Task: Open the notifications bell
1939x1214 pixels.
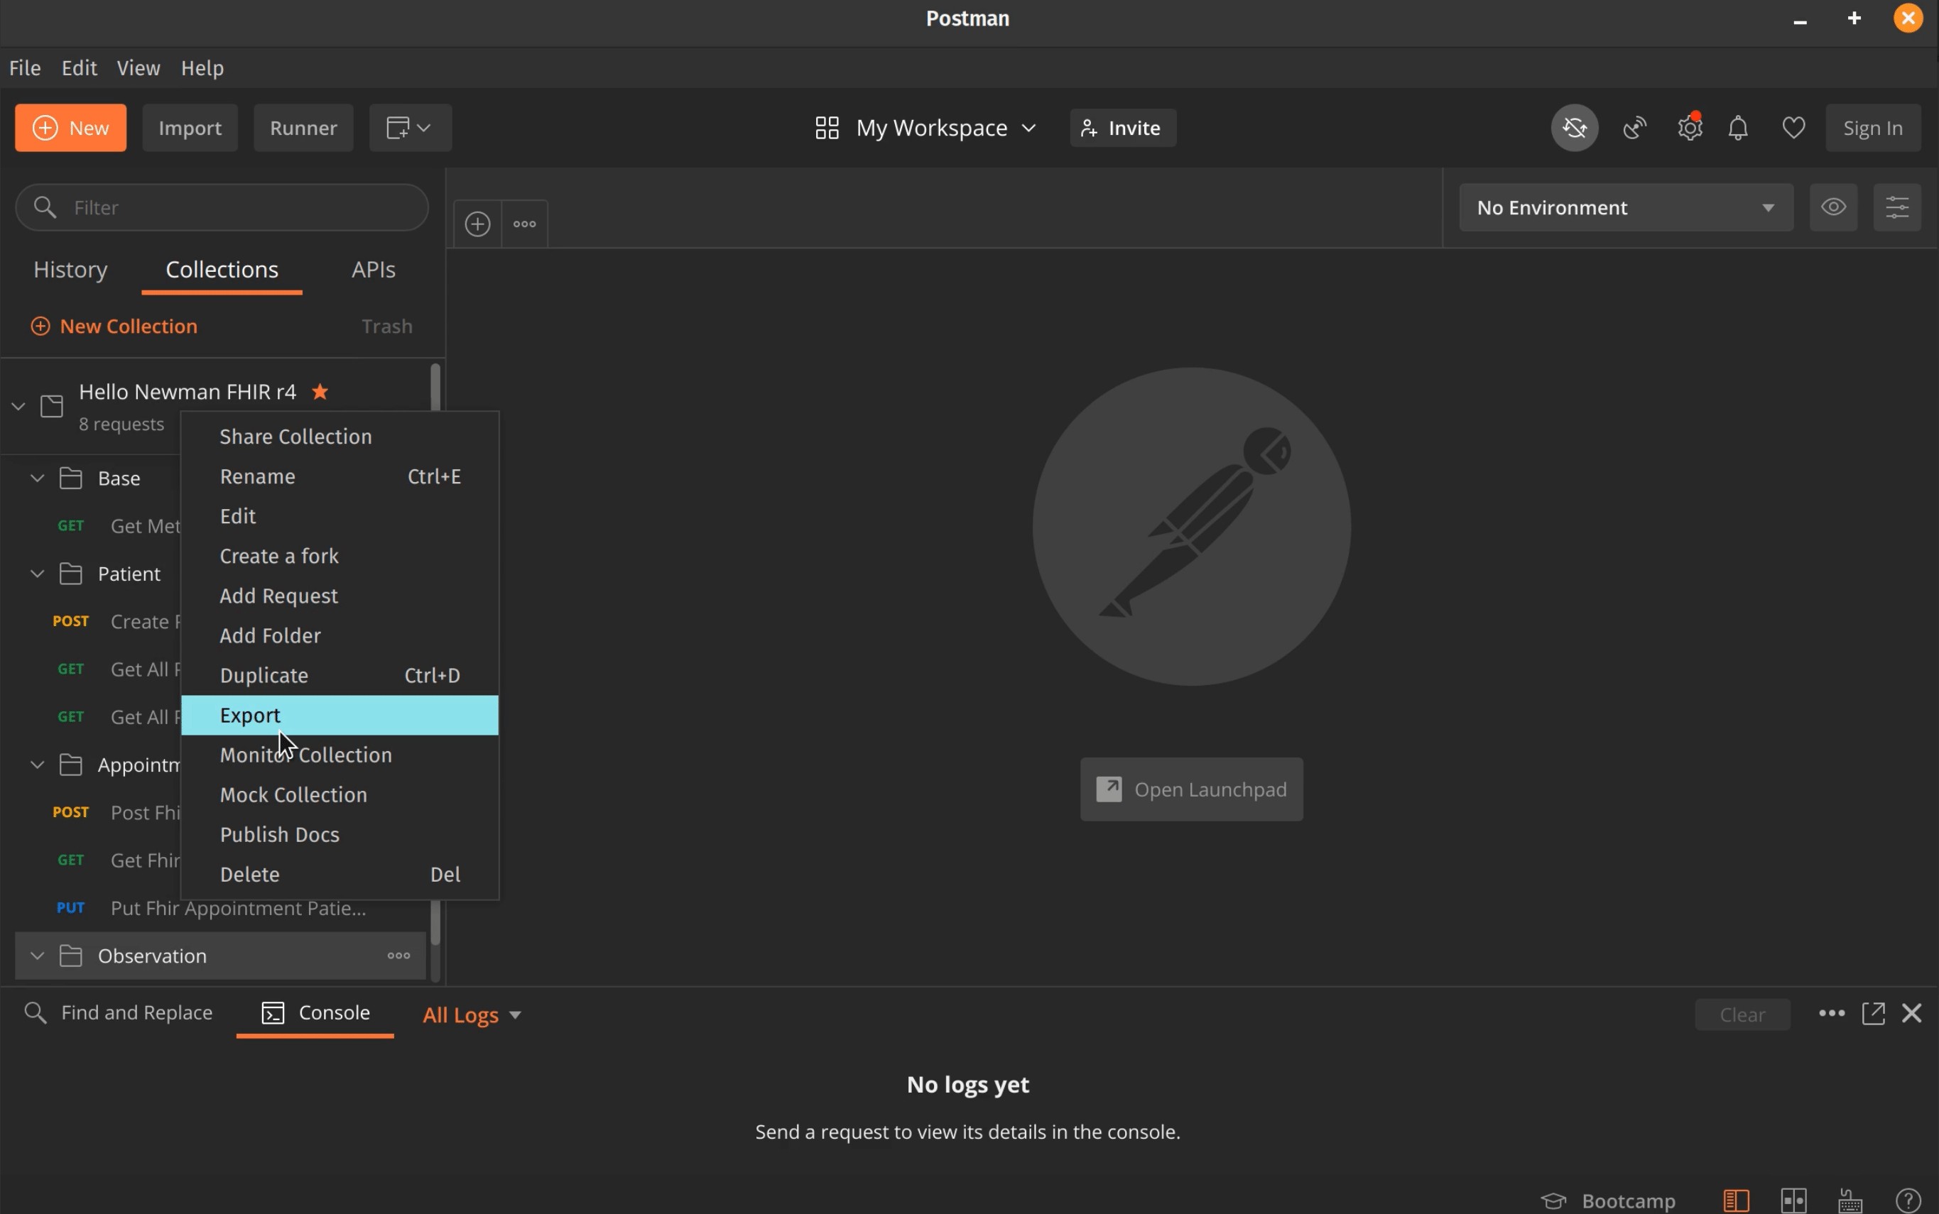Action: [x=1738, y=128]
